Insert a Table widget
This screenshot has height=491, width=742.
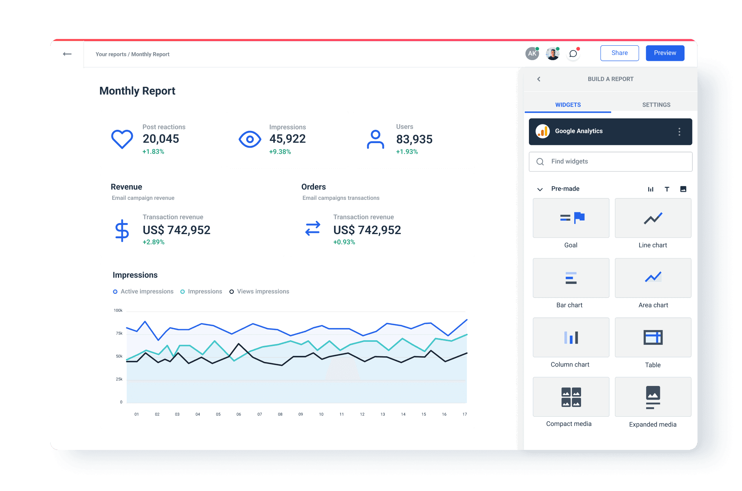[x=653, y=337]
